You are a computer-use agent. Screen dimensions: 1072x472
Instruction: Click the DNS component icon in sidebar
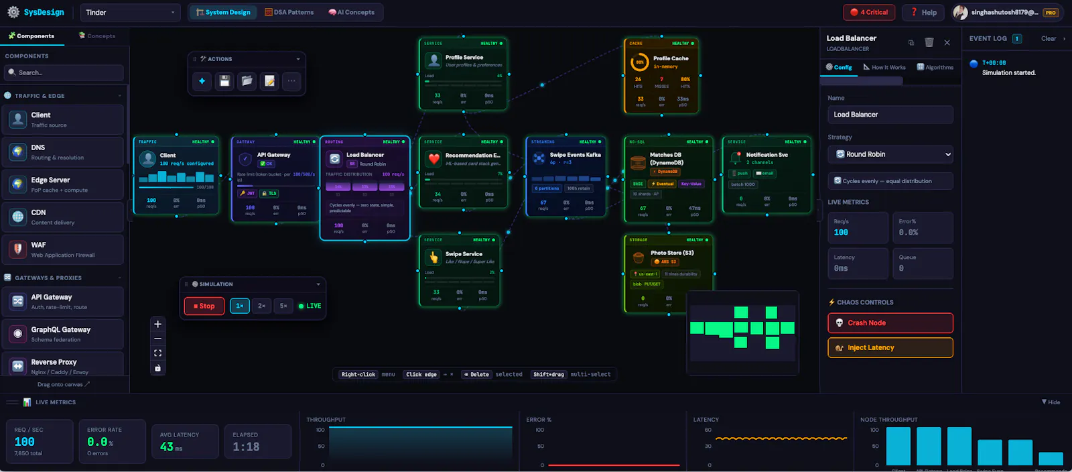pyautogui.click(x=18, y=152)
